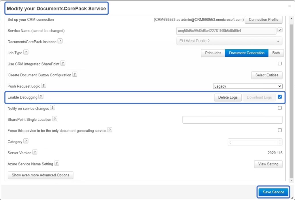Show help for Server Version
The width and height of the screenshot is (295, 200).
(x=35, y=152)
